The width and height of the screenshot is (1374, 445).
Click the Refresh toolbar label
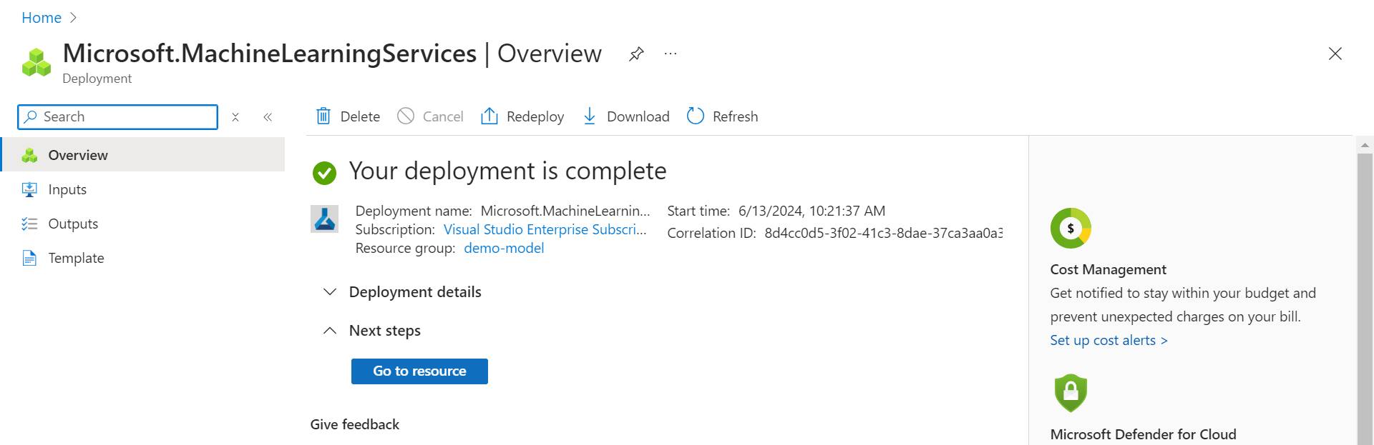tap(735, 116)
